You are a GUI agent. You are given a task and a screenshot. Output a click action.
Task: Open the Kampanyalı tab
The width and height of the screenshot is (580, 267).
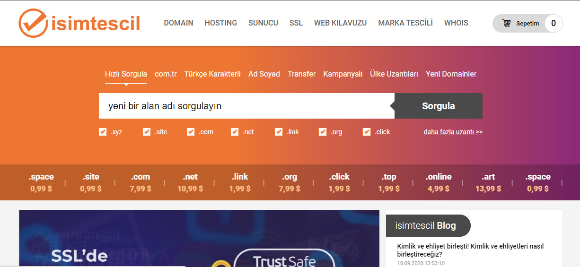(x=343, y=74)
